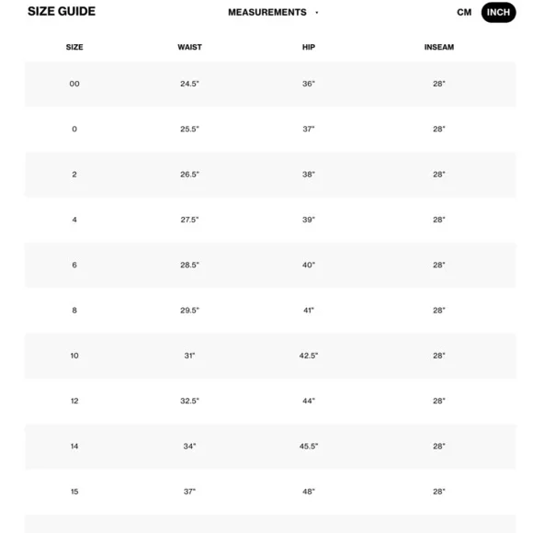Pick the 26.5" waist cell
This screenshot has height=533, width=533.
(x=189, y=174)
